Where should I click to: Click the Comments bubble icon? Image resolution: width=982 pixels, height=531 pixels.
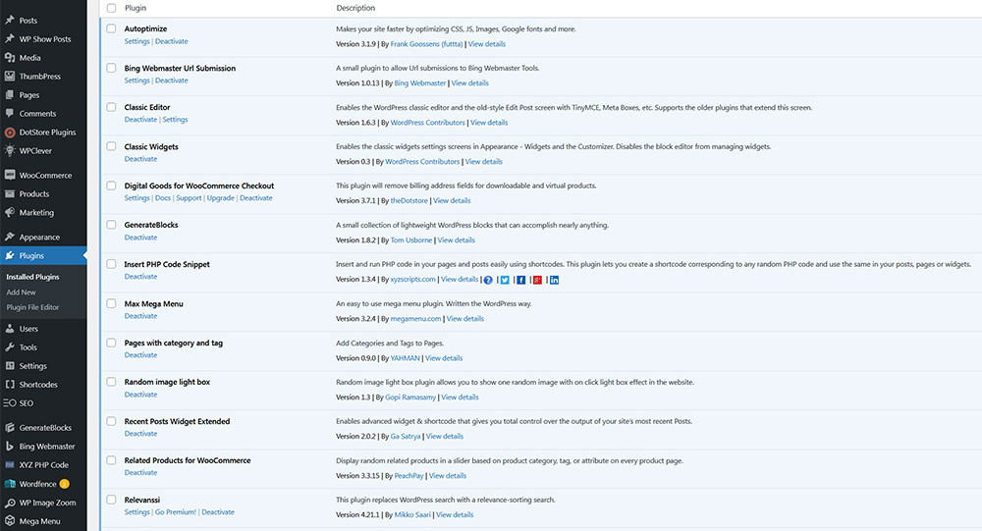tap(10, 113)
